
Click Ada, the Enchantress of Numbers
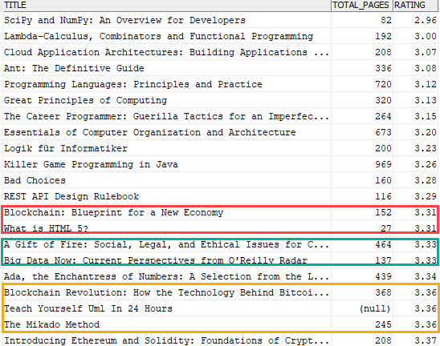[x=167, y=276]
